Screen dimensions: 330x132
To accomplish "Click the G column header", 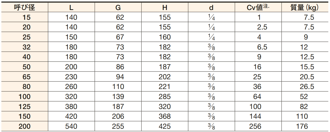I will coord(118,7).
